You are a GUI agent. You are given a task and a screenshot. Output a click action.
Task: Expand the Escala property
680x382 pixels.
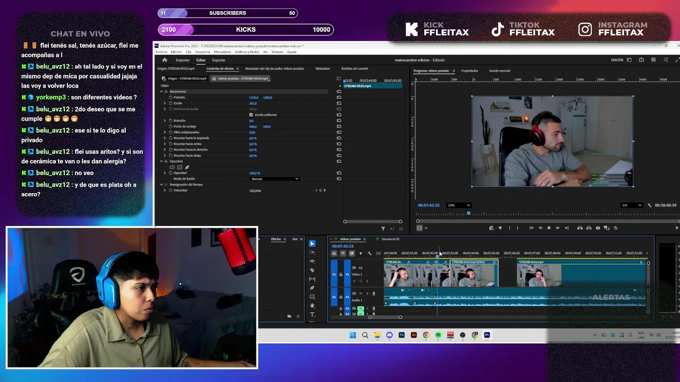point(165,103)
